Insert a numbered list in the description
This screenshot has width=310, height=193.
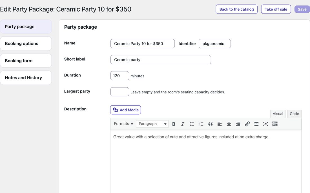coord(201,124)
